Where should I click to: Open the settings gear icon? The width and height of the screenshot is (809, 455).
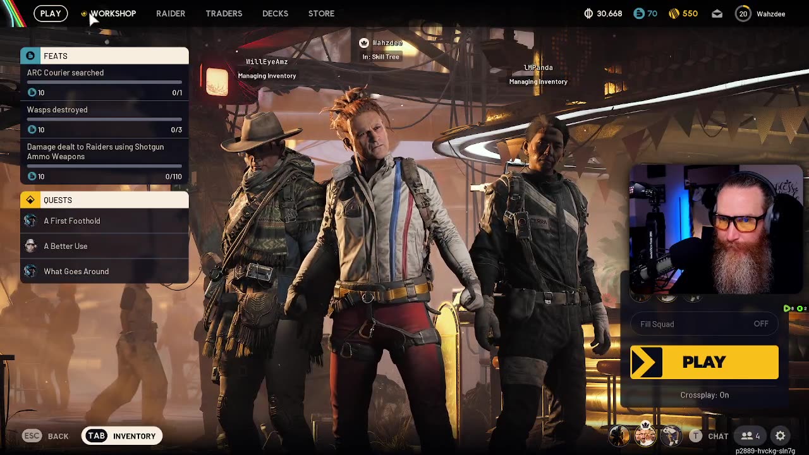pos(781,436)
